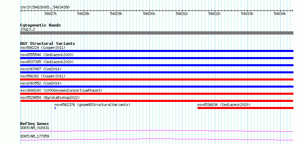The width and height of the screenshot is (303, 144).
Task: Click the nsv1067497 (Coe2014) blue bar
Action: pyautogui.click(x=157, y=72)
